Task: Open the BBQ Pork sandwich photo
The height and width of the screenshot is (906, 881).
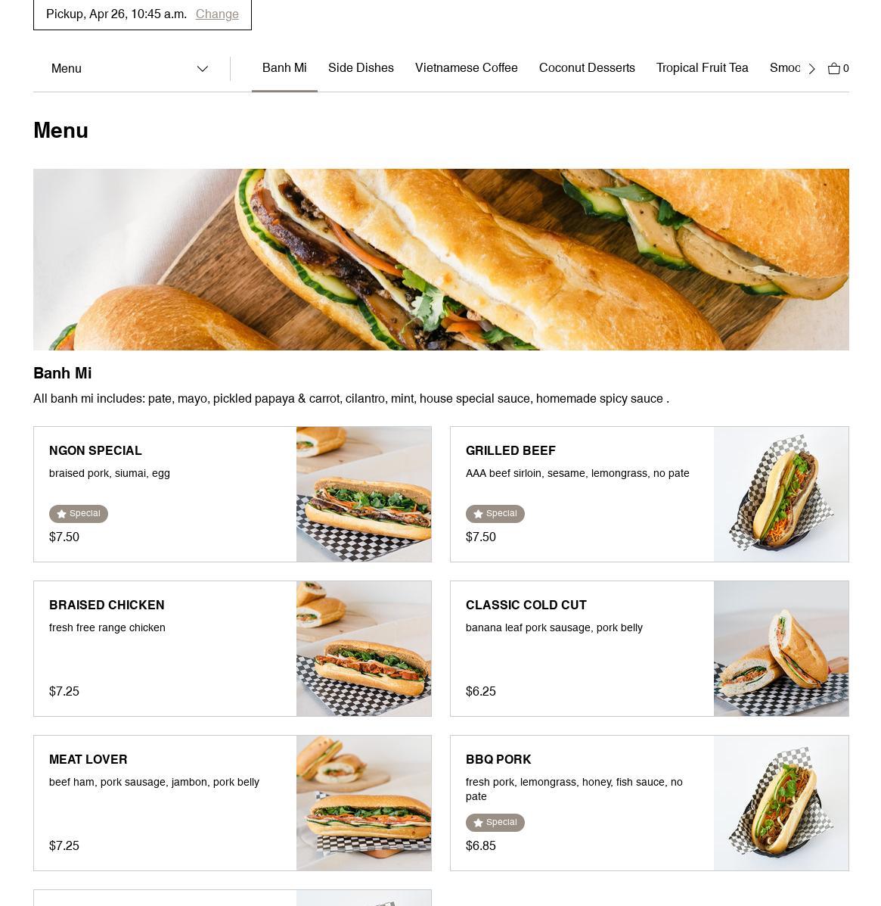Action: (781, 802)
